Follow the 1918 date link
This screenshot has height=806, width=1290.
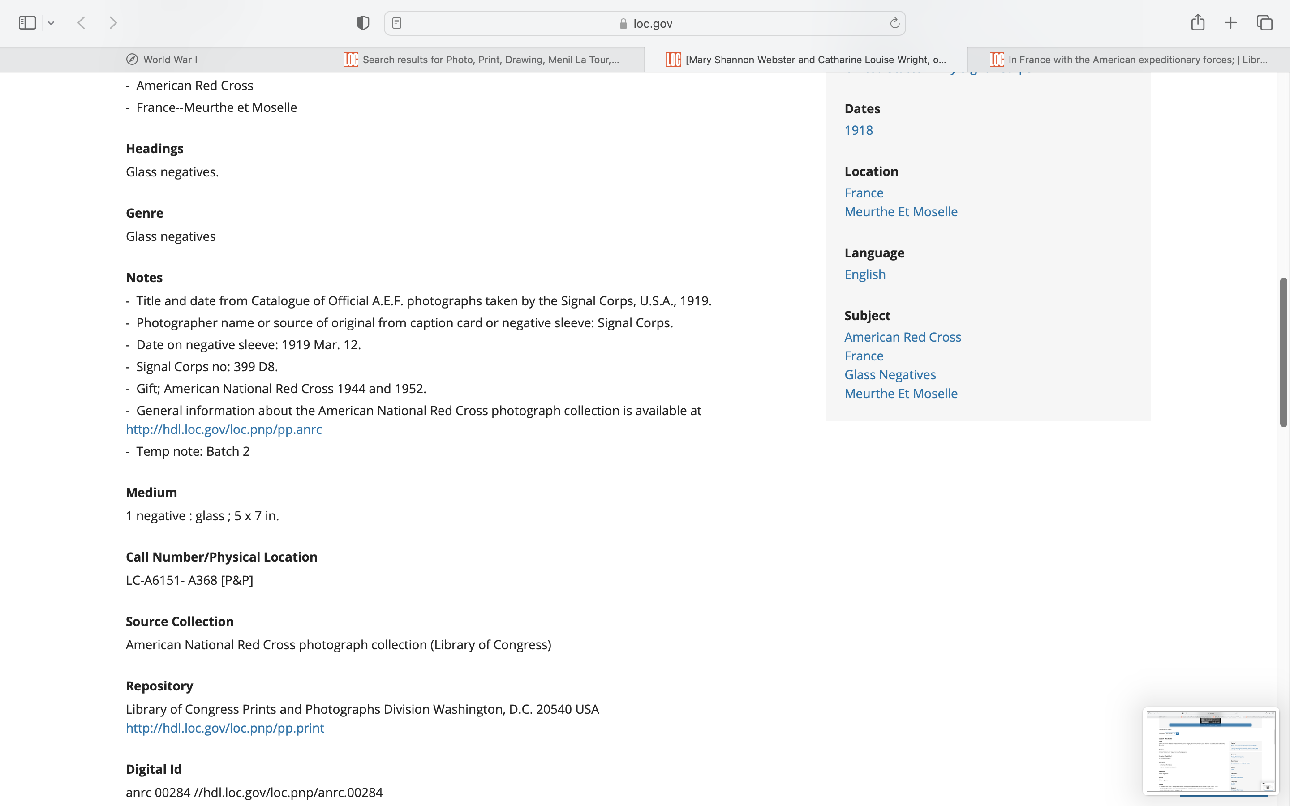coord(858,130)
